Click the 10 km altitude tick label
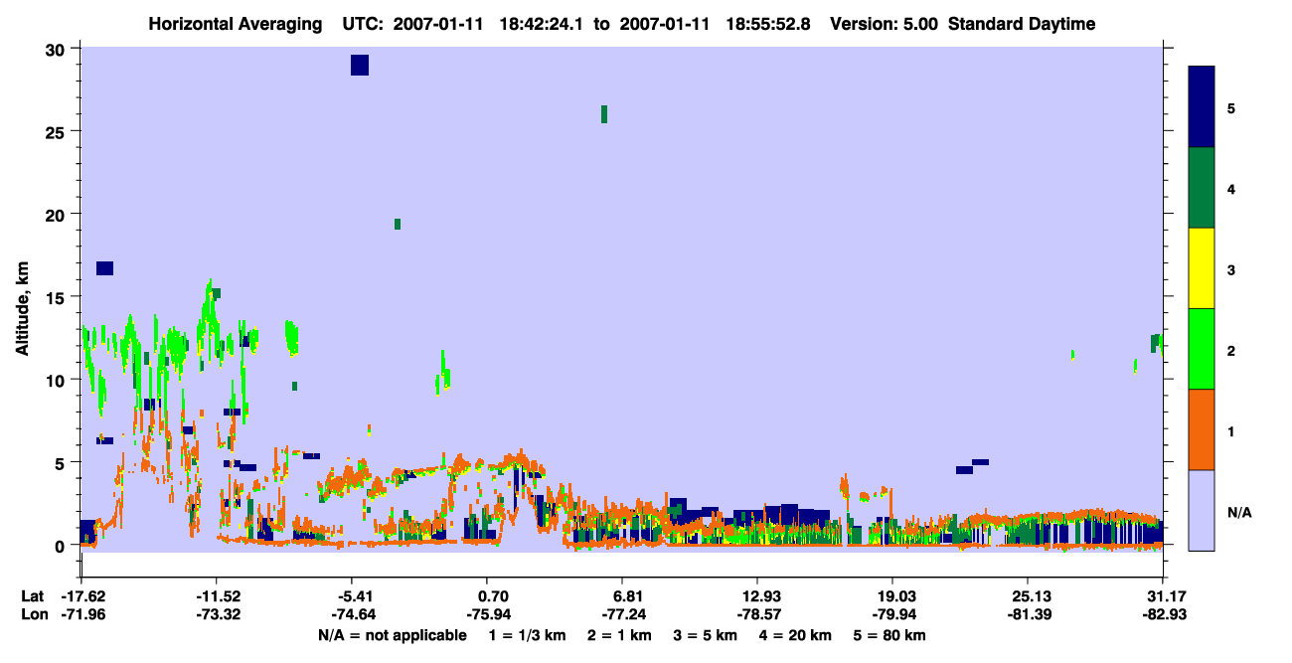Viewport: 1292px width, 663px height. point(57,380)
